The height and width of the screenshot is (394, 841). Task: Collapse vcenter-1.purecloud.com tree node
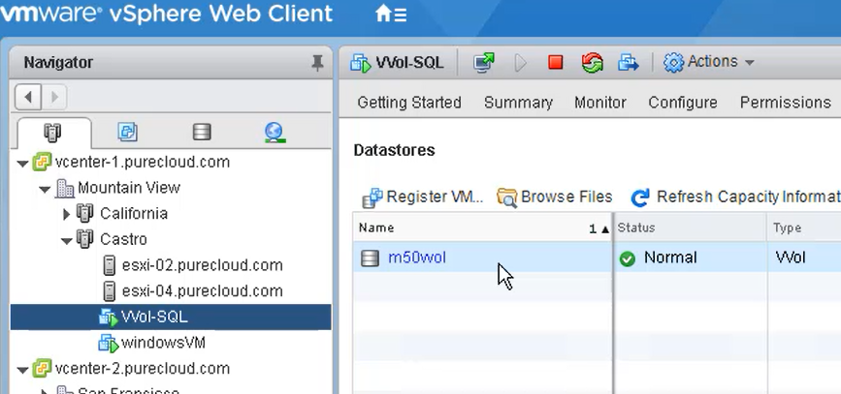[22, 164]
